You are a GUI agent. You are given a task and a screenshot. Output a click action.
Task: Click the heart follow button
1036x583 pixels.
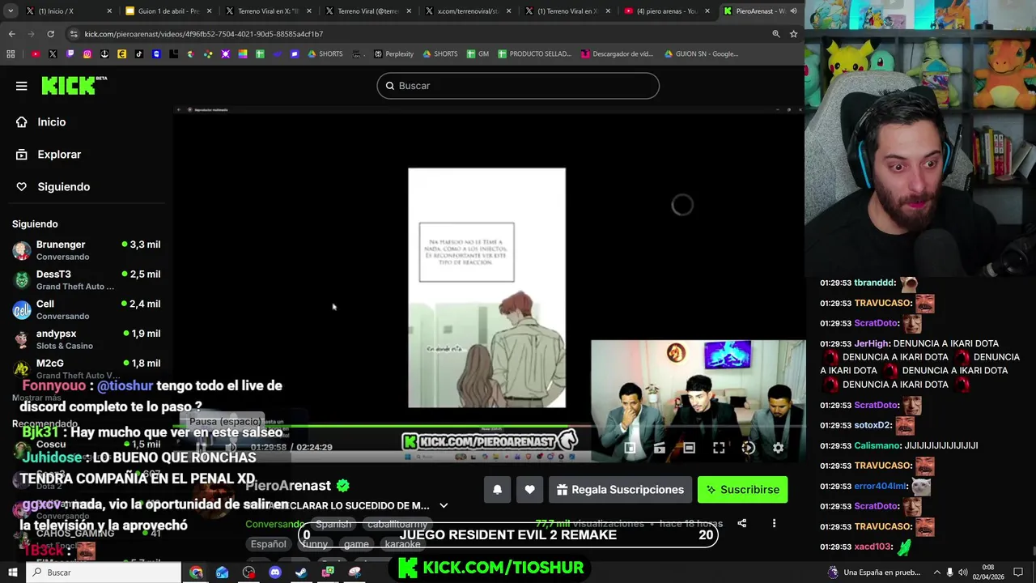529,490
